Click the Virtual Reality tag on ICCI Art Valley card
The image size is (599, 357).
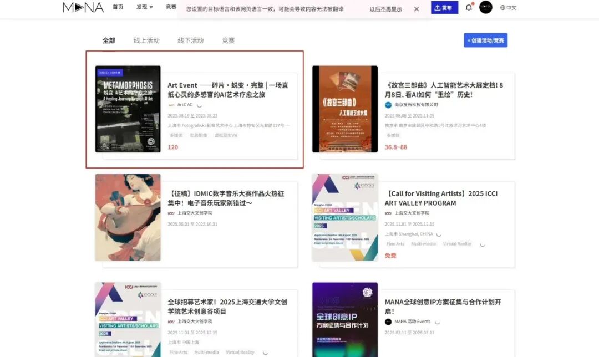pos(457,243)
